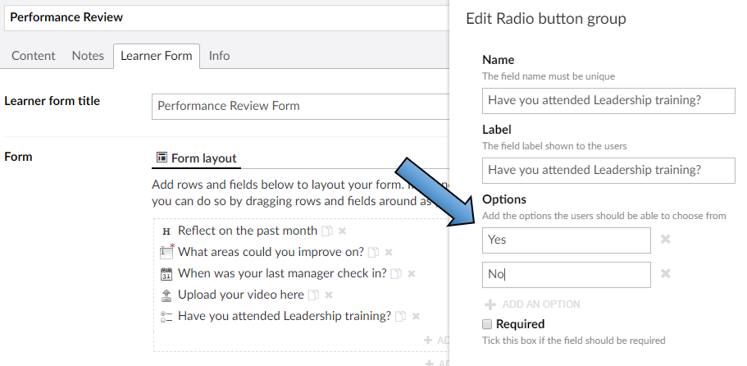Open the Notes tab
Image resolution: width=747 pixels, height=366 pixels.
coord(88,56)
